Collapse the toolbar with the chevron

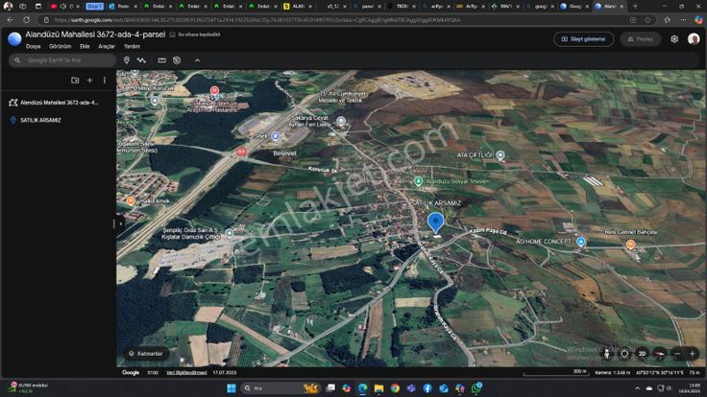[x=197, y=60]
